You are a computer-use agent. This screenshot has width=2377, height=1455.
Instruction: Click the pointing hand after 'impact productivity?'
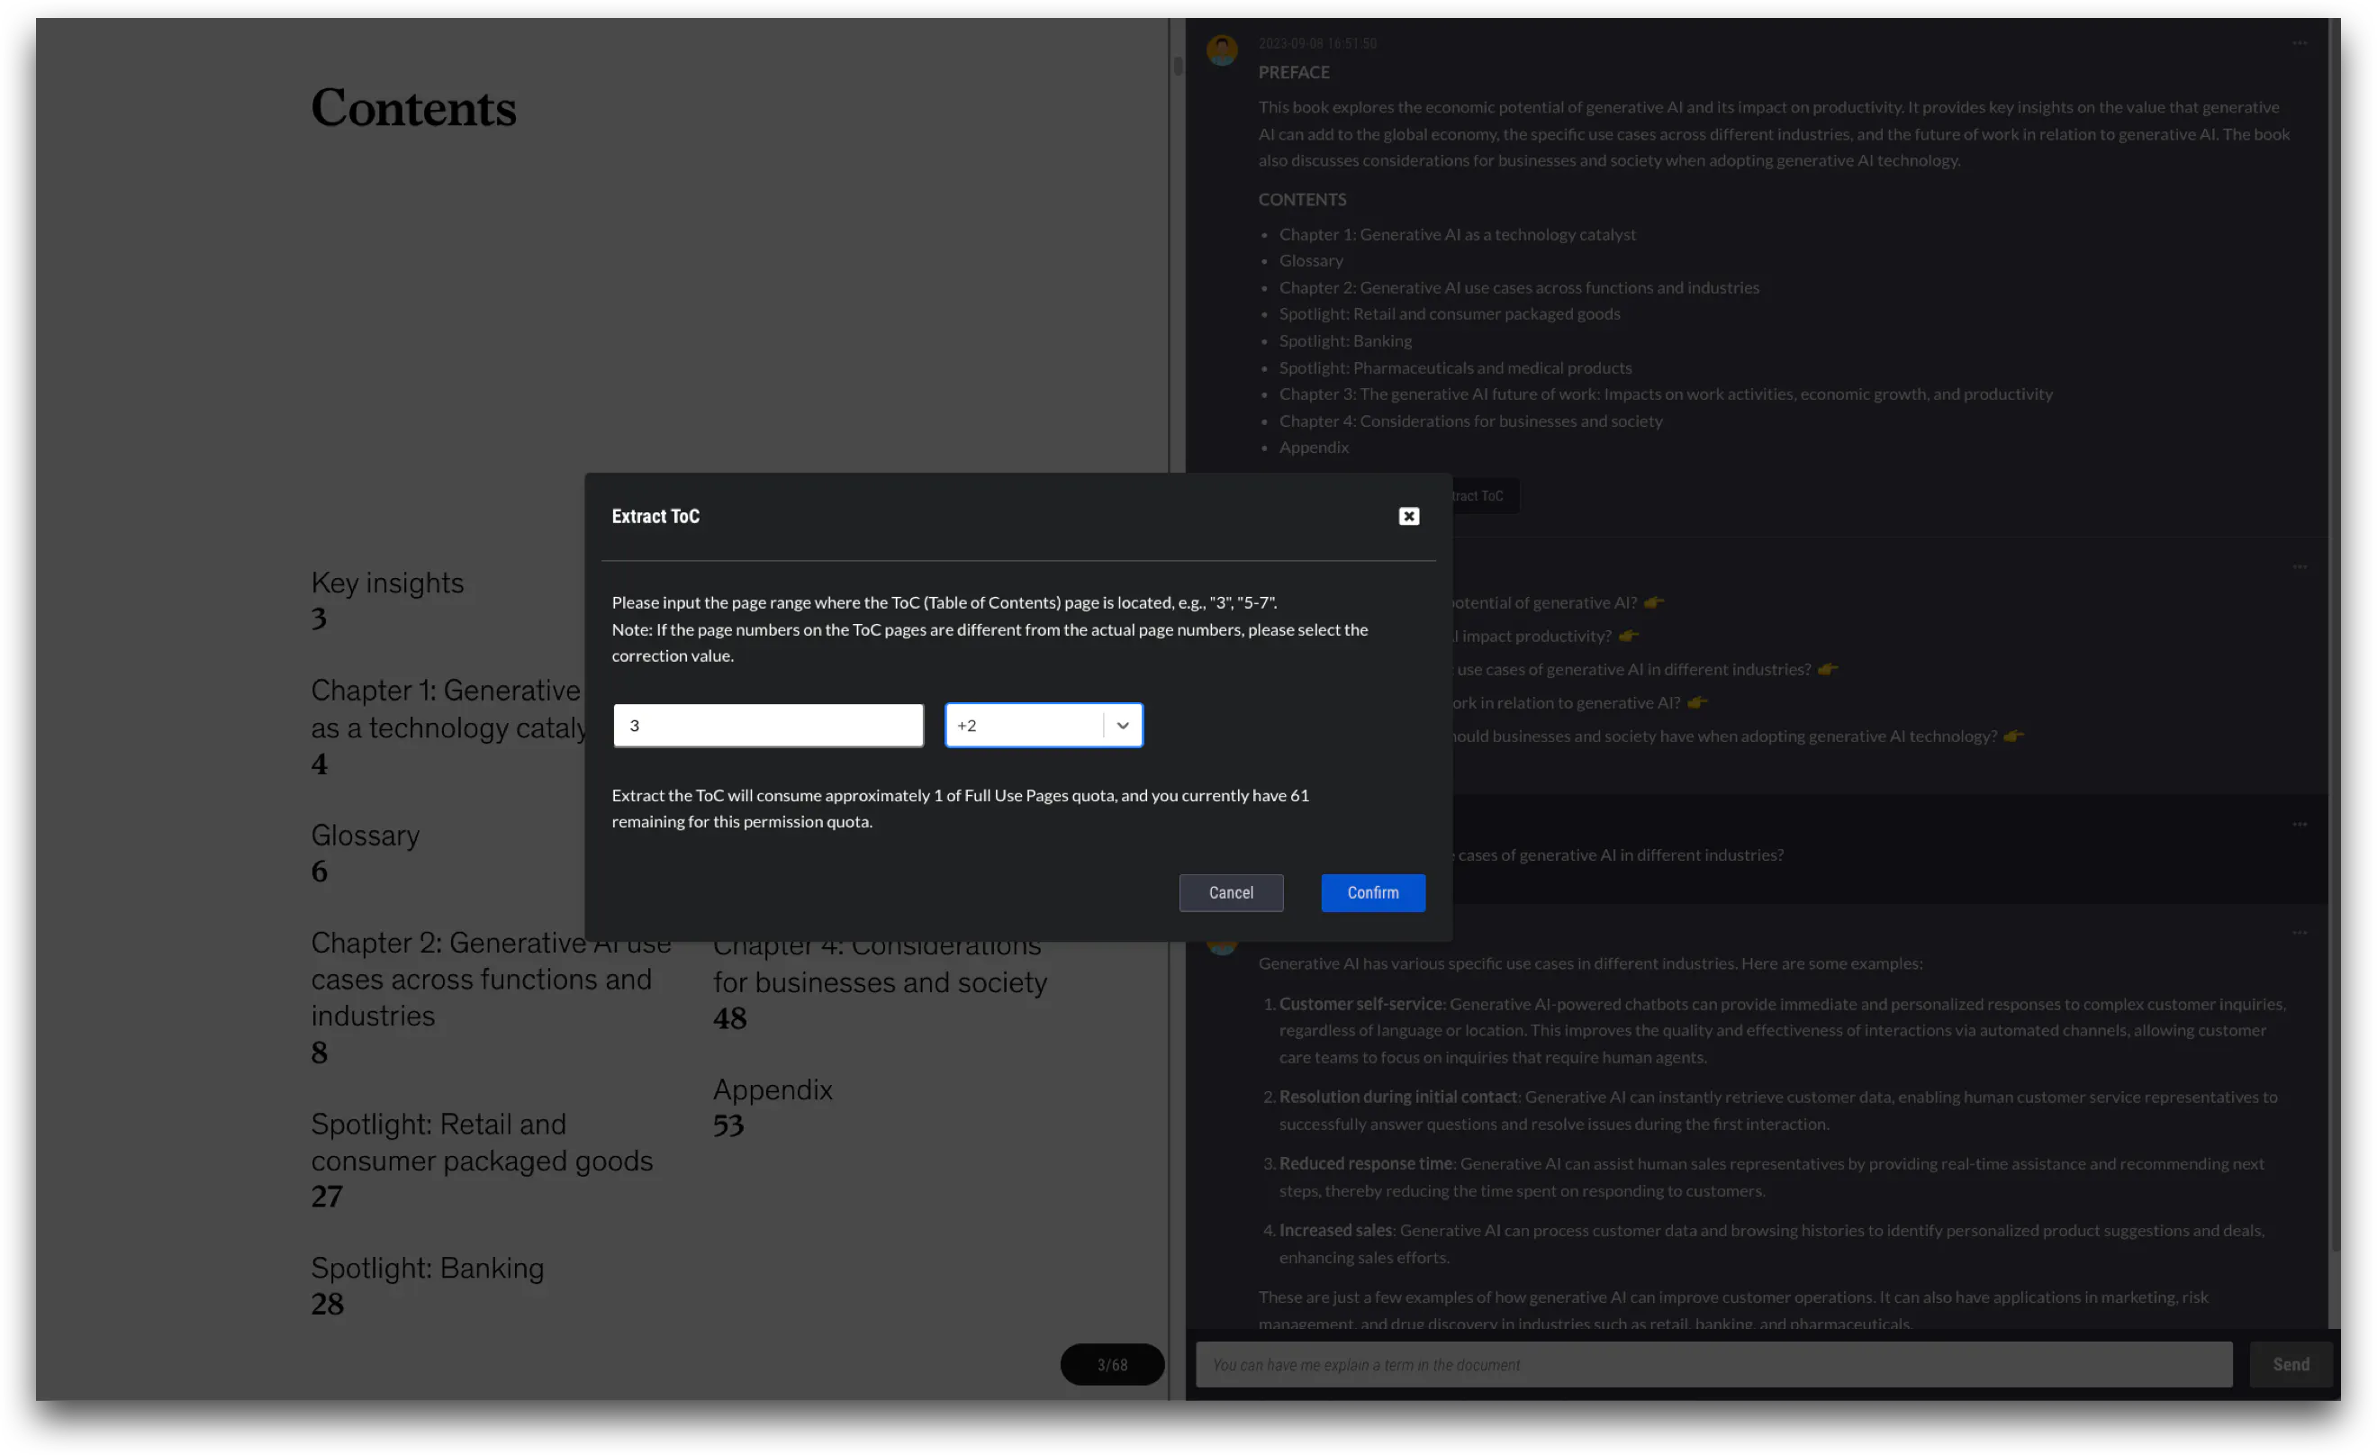[x=1629, y=636]
